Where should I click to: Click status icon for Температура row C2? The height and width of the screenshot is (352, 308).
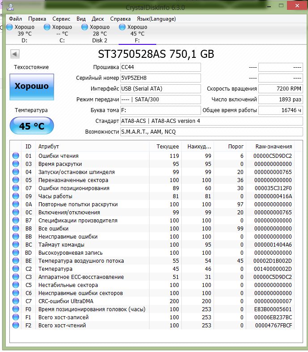tap(16, 269)
